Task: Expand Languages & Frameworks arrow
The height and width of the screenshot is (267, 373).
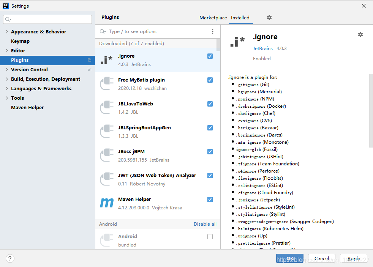Action: (7, 89)
